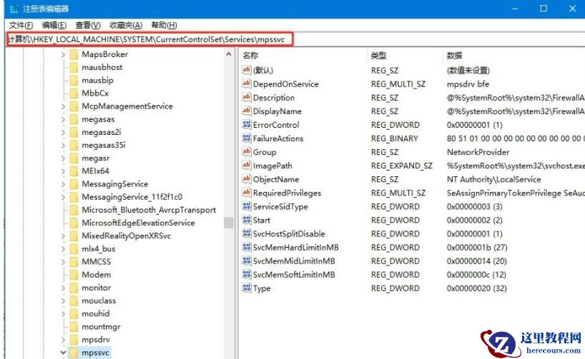Select the SvcHostSplitDisable value name
Image resolution: width=585 pixels, height=359 pixels.
(x=289, y=234)
